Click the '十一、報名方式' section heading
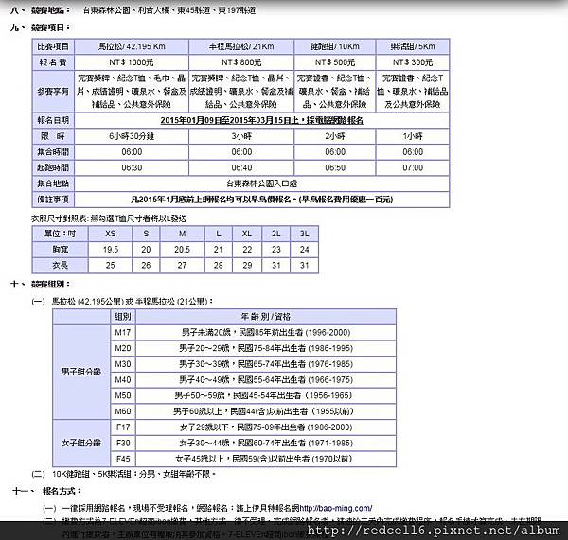The width and height of the screenshot is (568, 540). click(x=47, y=491)
